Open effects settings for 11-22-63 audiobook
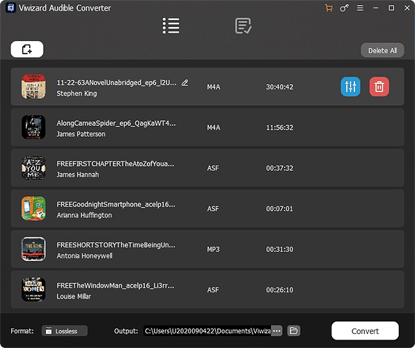415x348 pixels. tap(350, 86)
